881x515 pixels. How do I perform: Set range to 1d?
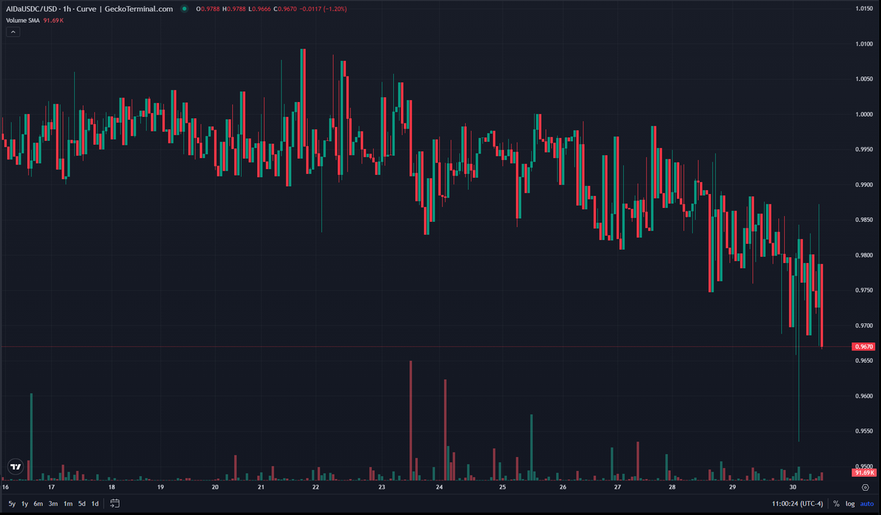coord(95,504)
